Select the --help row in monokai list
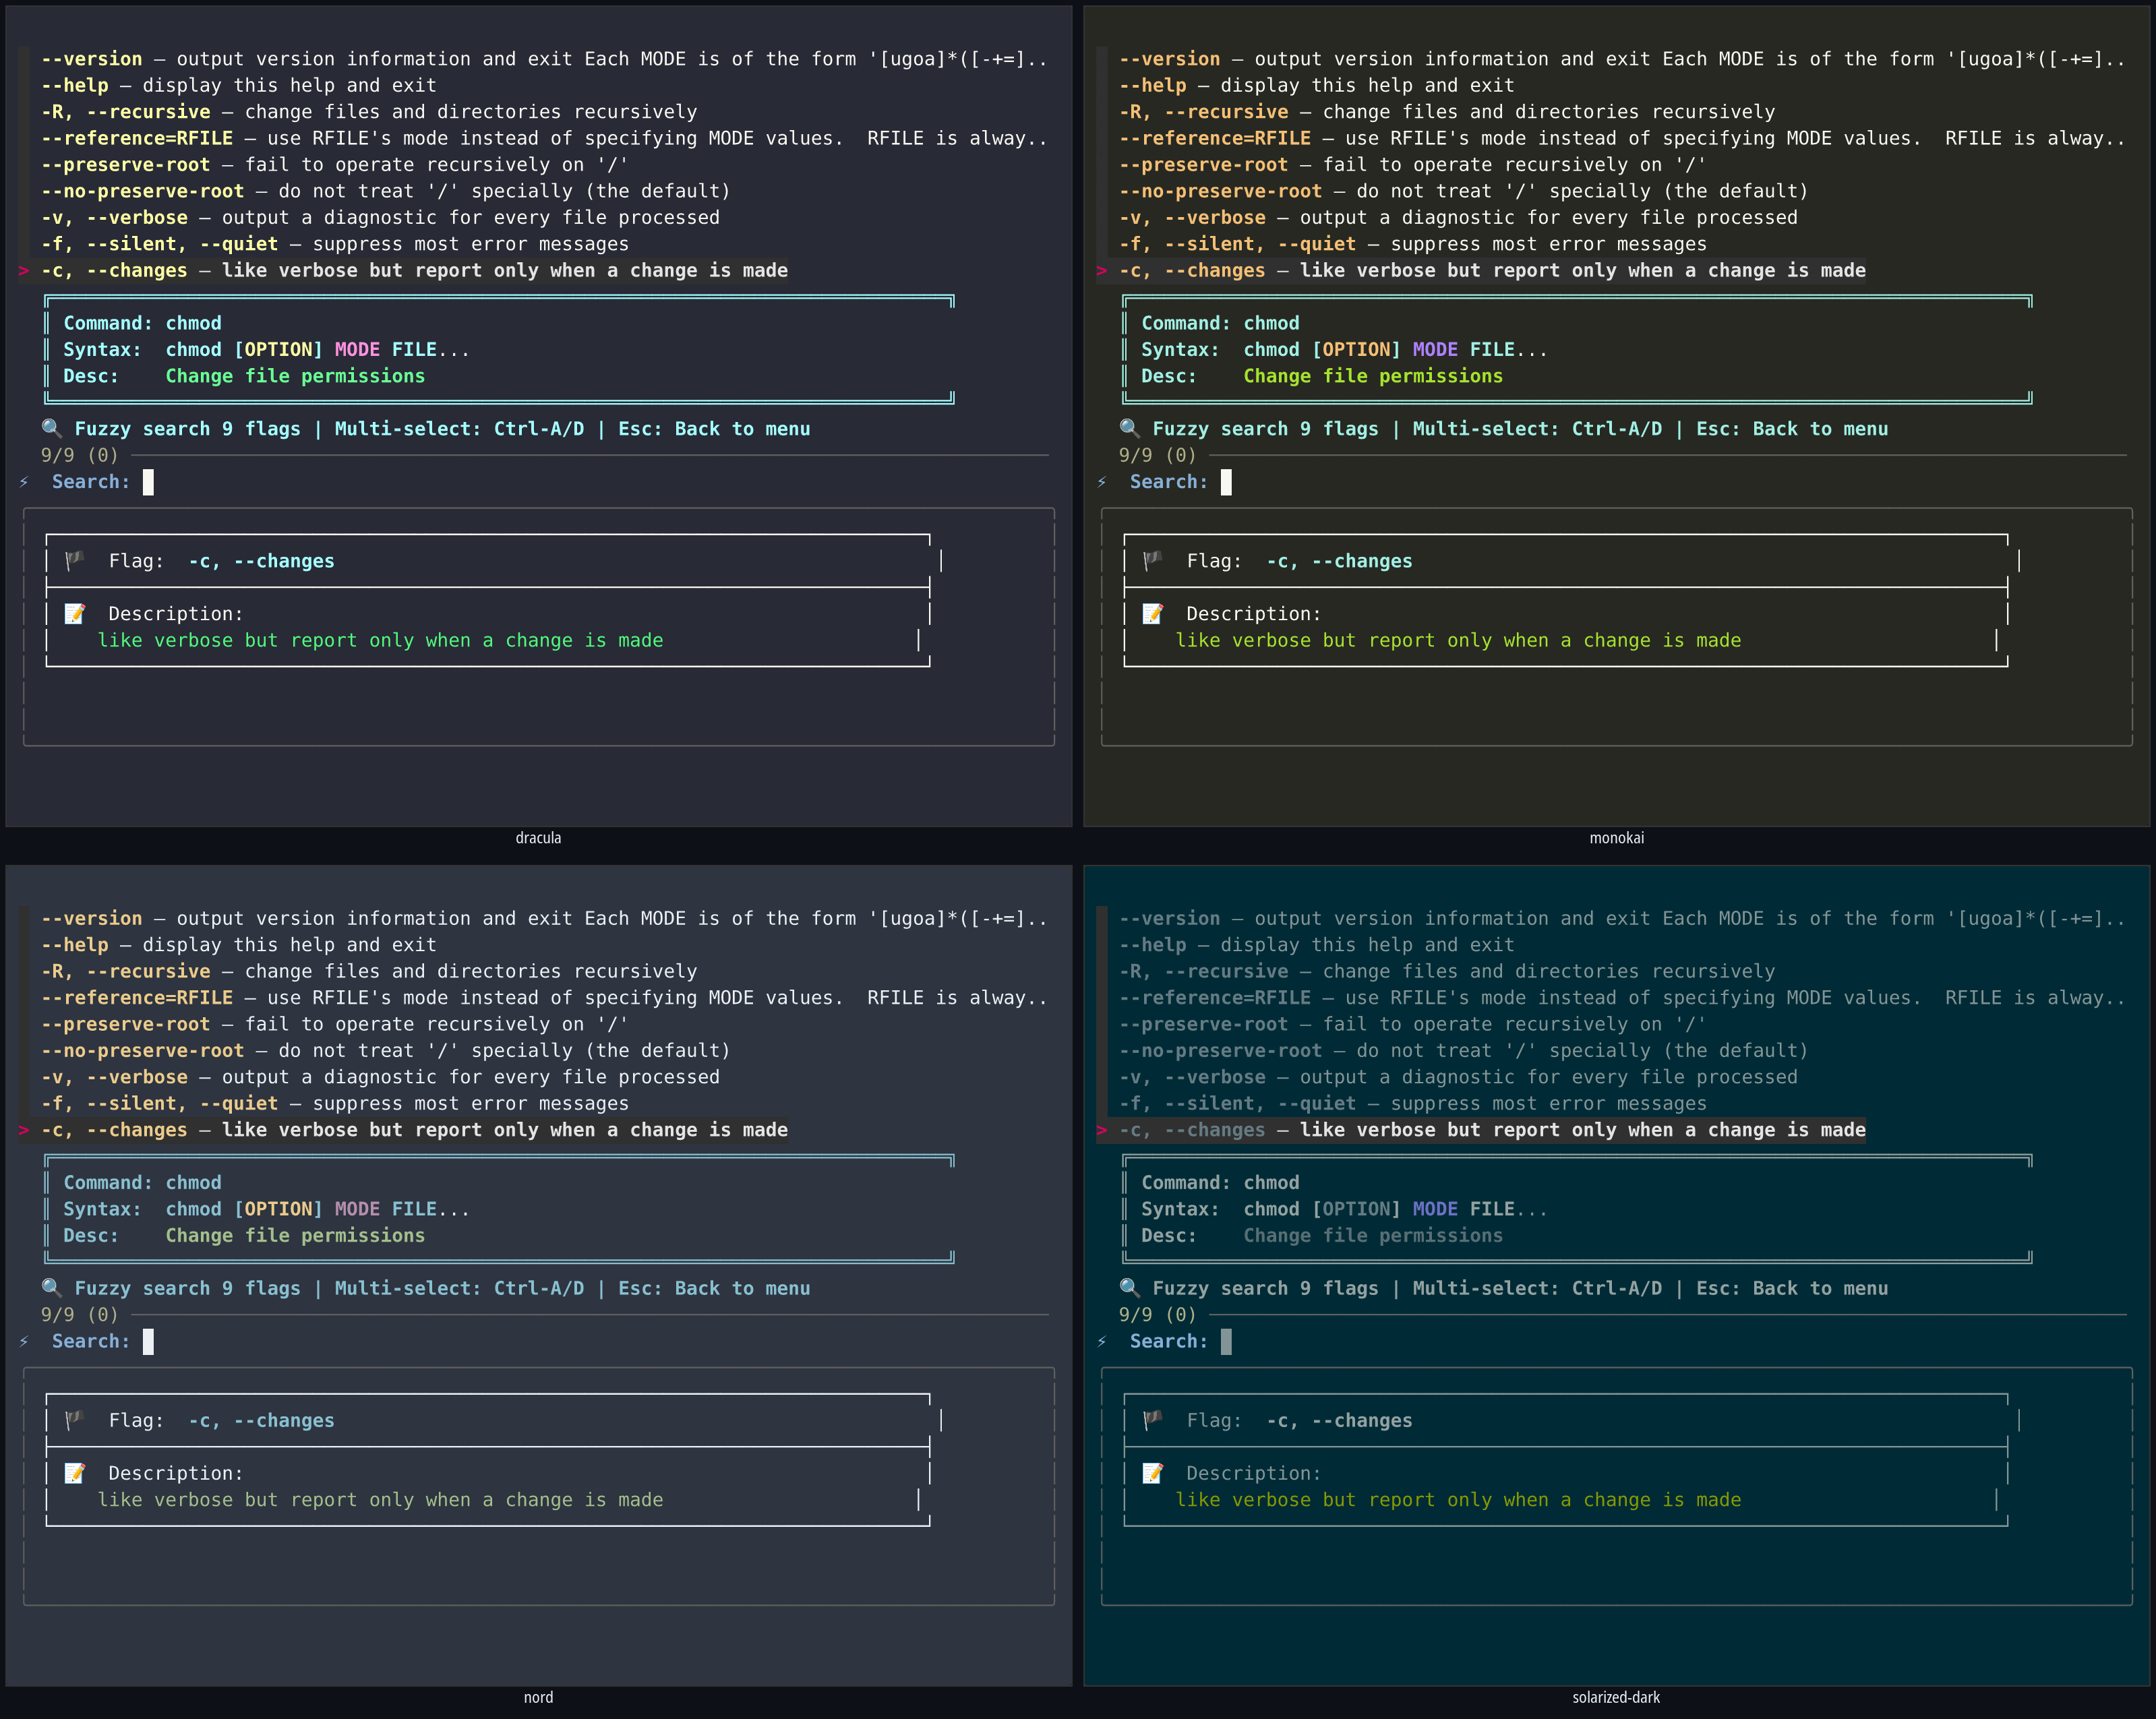 click(x=1316, y=86)
